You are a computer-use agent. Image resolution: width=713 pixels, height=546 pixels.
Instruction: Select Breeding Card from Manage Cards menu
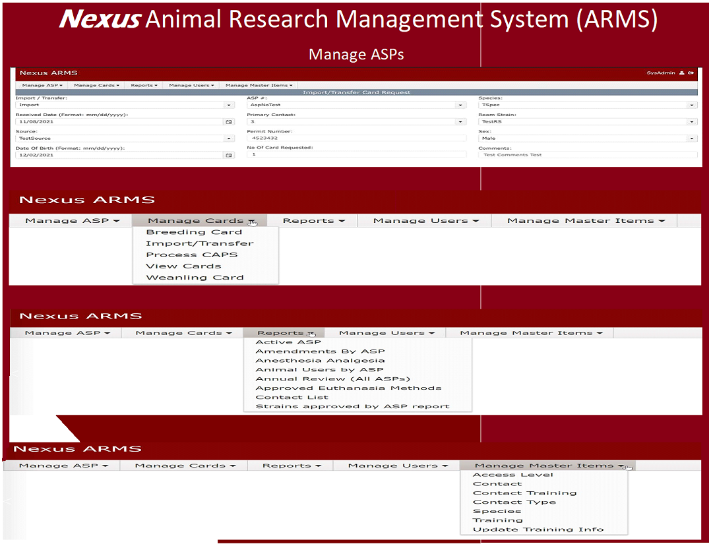pyautogui.click(x=194, y=232)
